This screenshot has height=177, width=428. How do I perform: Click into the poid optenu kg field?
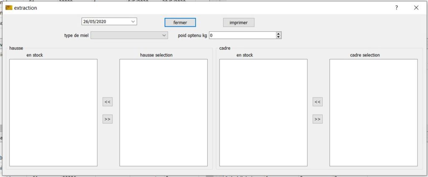pos(242,36)
